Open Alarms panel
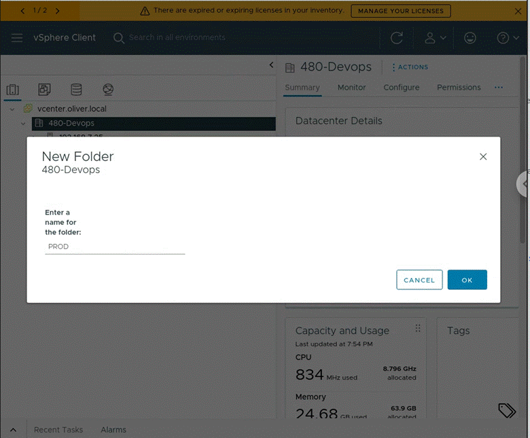The height and width of the screenshot is (438, 530). pyautogui.click(x=113, y=430)
